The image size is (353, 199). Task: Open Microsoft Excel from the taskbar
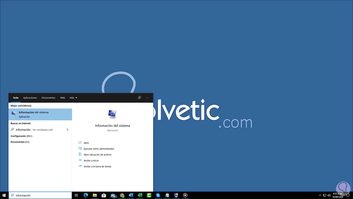pos(140,195)
